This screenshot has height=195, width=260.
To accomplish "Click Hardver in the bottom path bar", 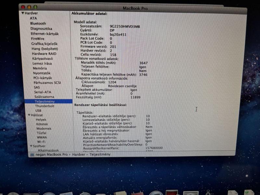I will 78,154.
